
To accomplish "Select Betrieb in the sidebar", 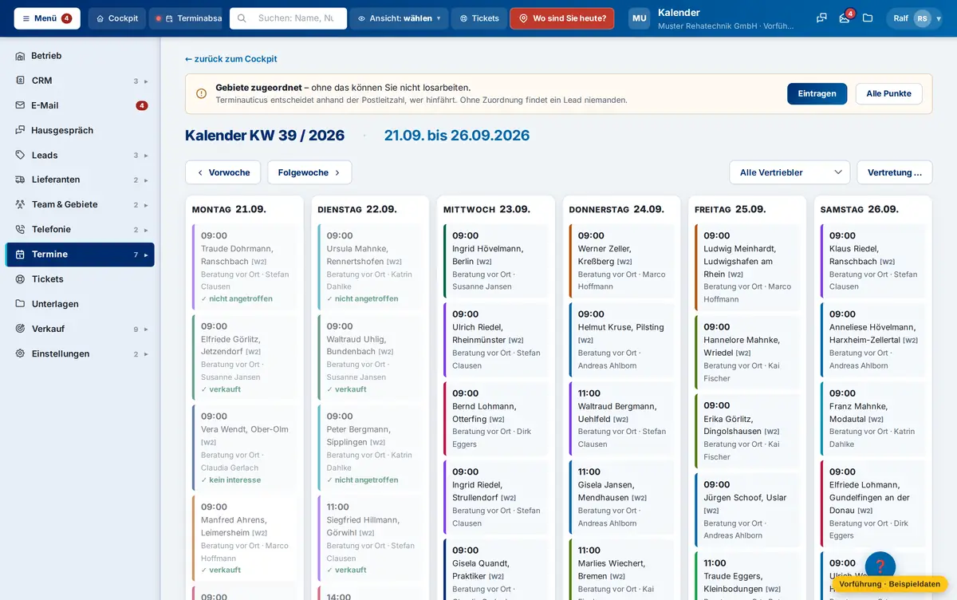I will pyautogui.click(x=80, y=56).
